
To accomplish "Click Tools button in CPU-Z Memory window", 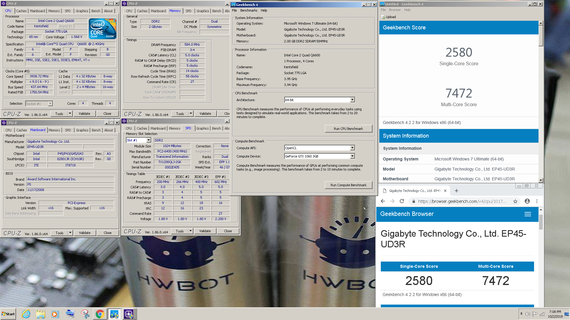I will pyautogui.click(x=180, y=114).
